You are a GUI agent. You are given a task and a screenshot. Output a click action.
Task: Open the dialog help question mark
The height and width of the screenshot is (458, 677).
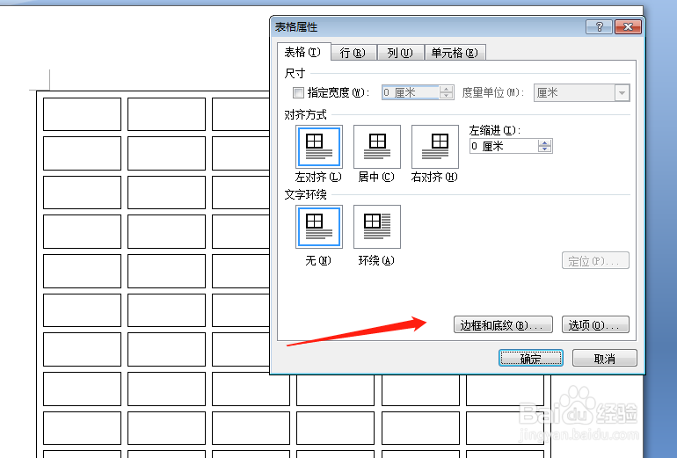pos(599,26)
